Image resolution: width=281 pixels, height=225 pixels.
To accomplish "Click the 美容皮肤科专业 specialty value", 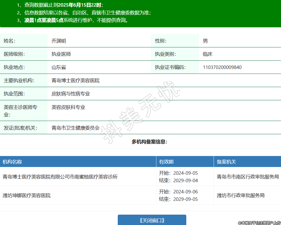I will tap(68, 107).
